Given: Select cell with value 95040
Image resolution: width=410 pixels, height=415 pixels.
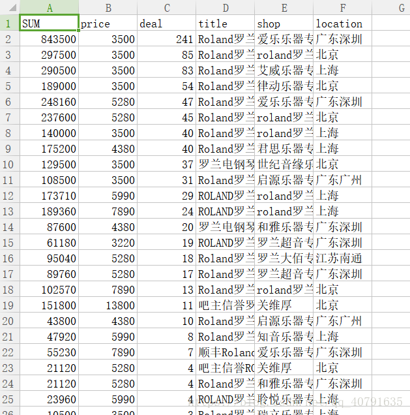Looking at the screenshot, I should (x=49, y=258).
